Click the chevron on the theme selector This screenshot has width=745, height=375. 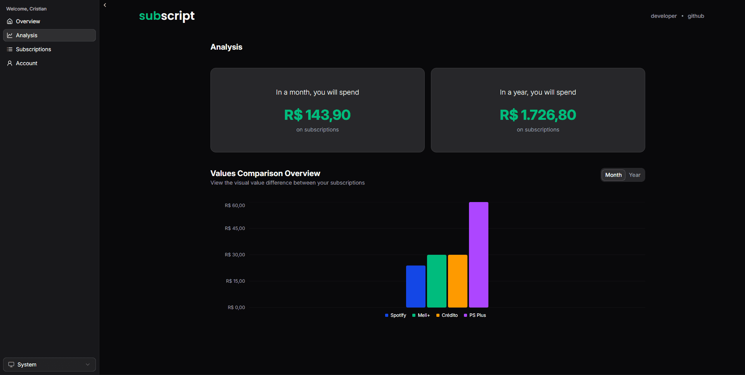(x=88, y=365)
